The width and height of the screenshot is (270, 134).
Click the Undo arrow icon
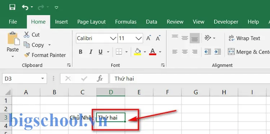[x=25, y=8]
